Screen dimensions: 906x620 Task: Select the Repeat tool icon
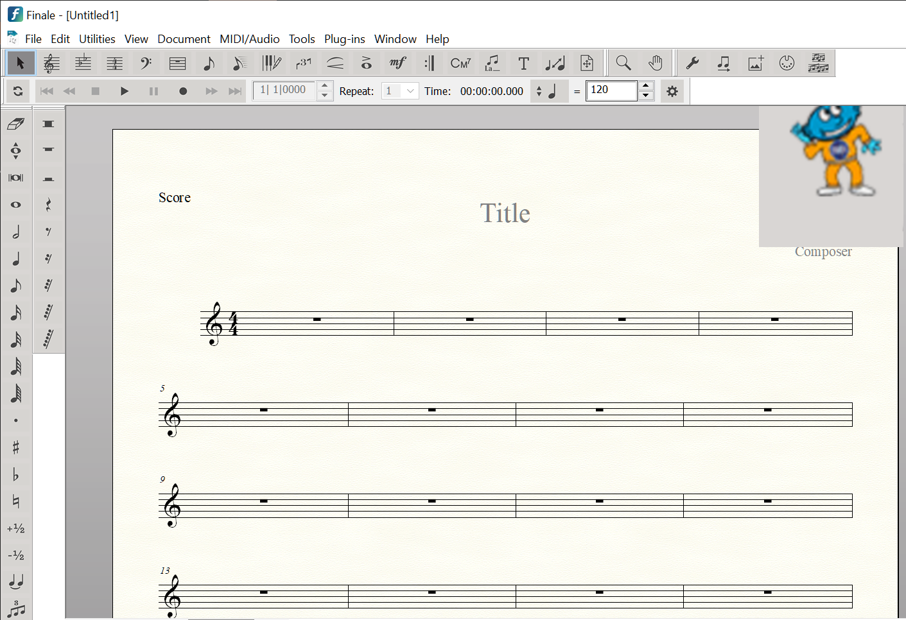[429, 63]
